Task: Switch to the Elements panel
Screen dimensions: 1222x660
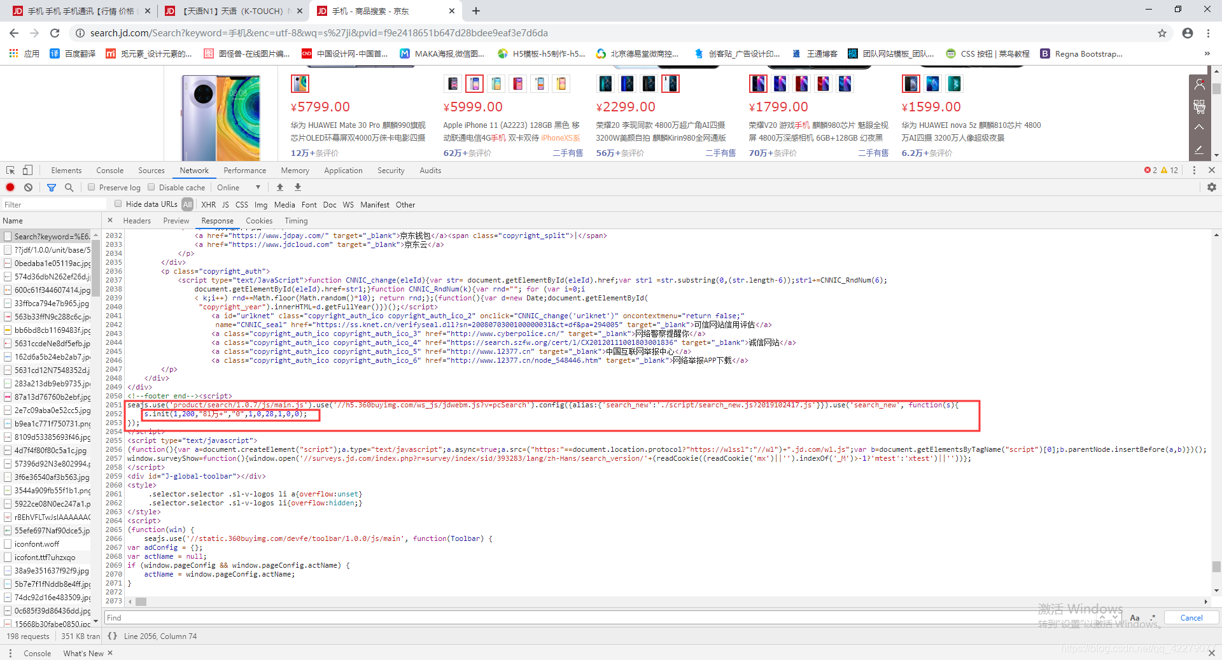Action: [x=66, y=170]
